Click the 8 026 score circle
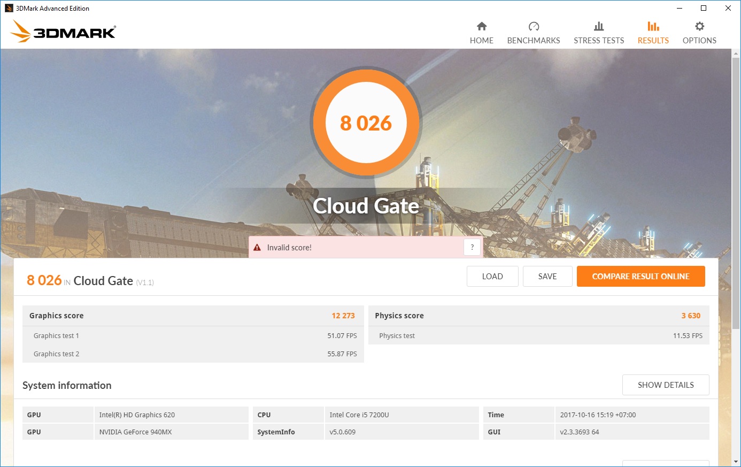 (366, 123)
